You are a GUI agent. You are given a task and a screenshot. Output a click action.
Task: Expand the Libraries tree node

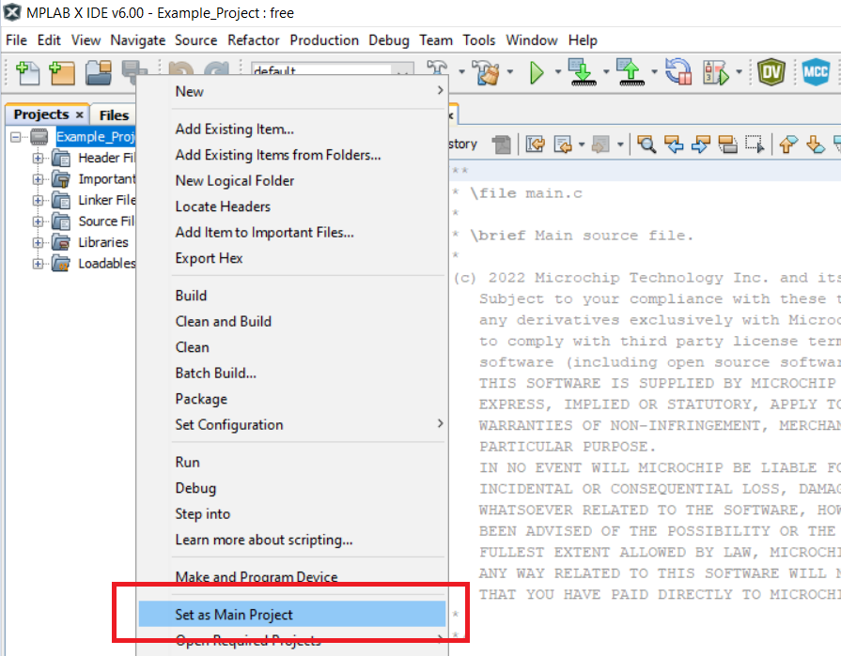39,242
